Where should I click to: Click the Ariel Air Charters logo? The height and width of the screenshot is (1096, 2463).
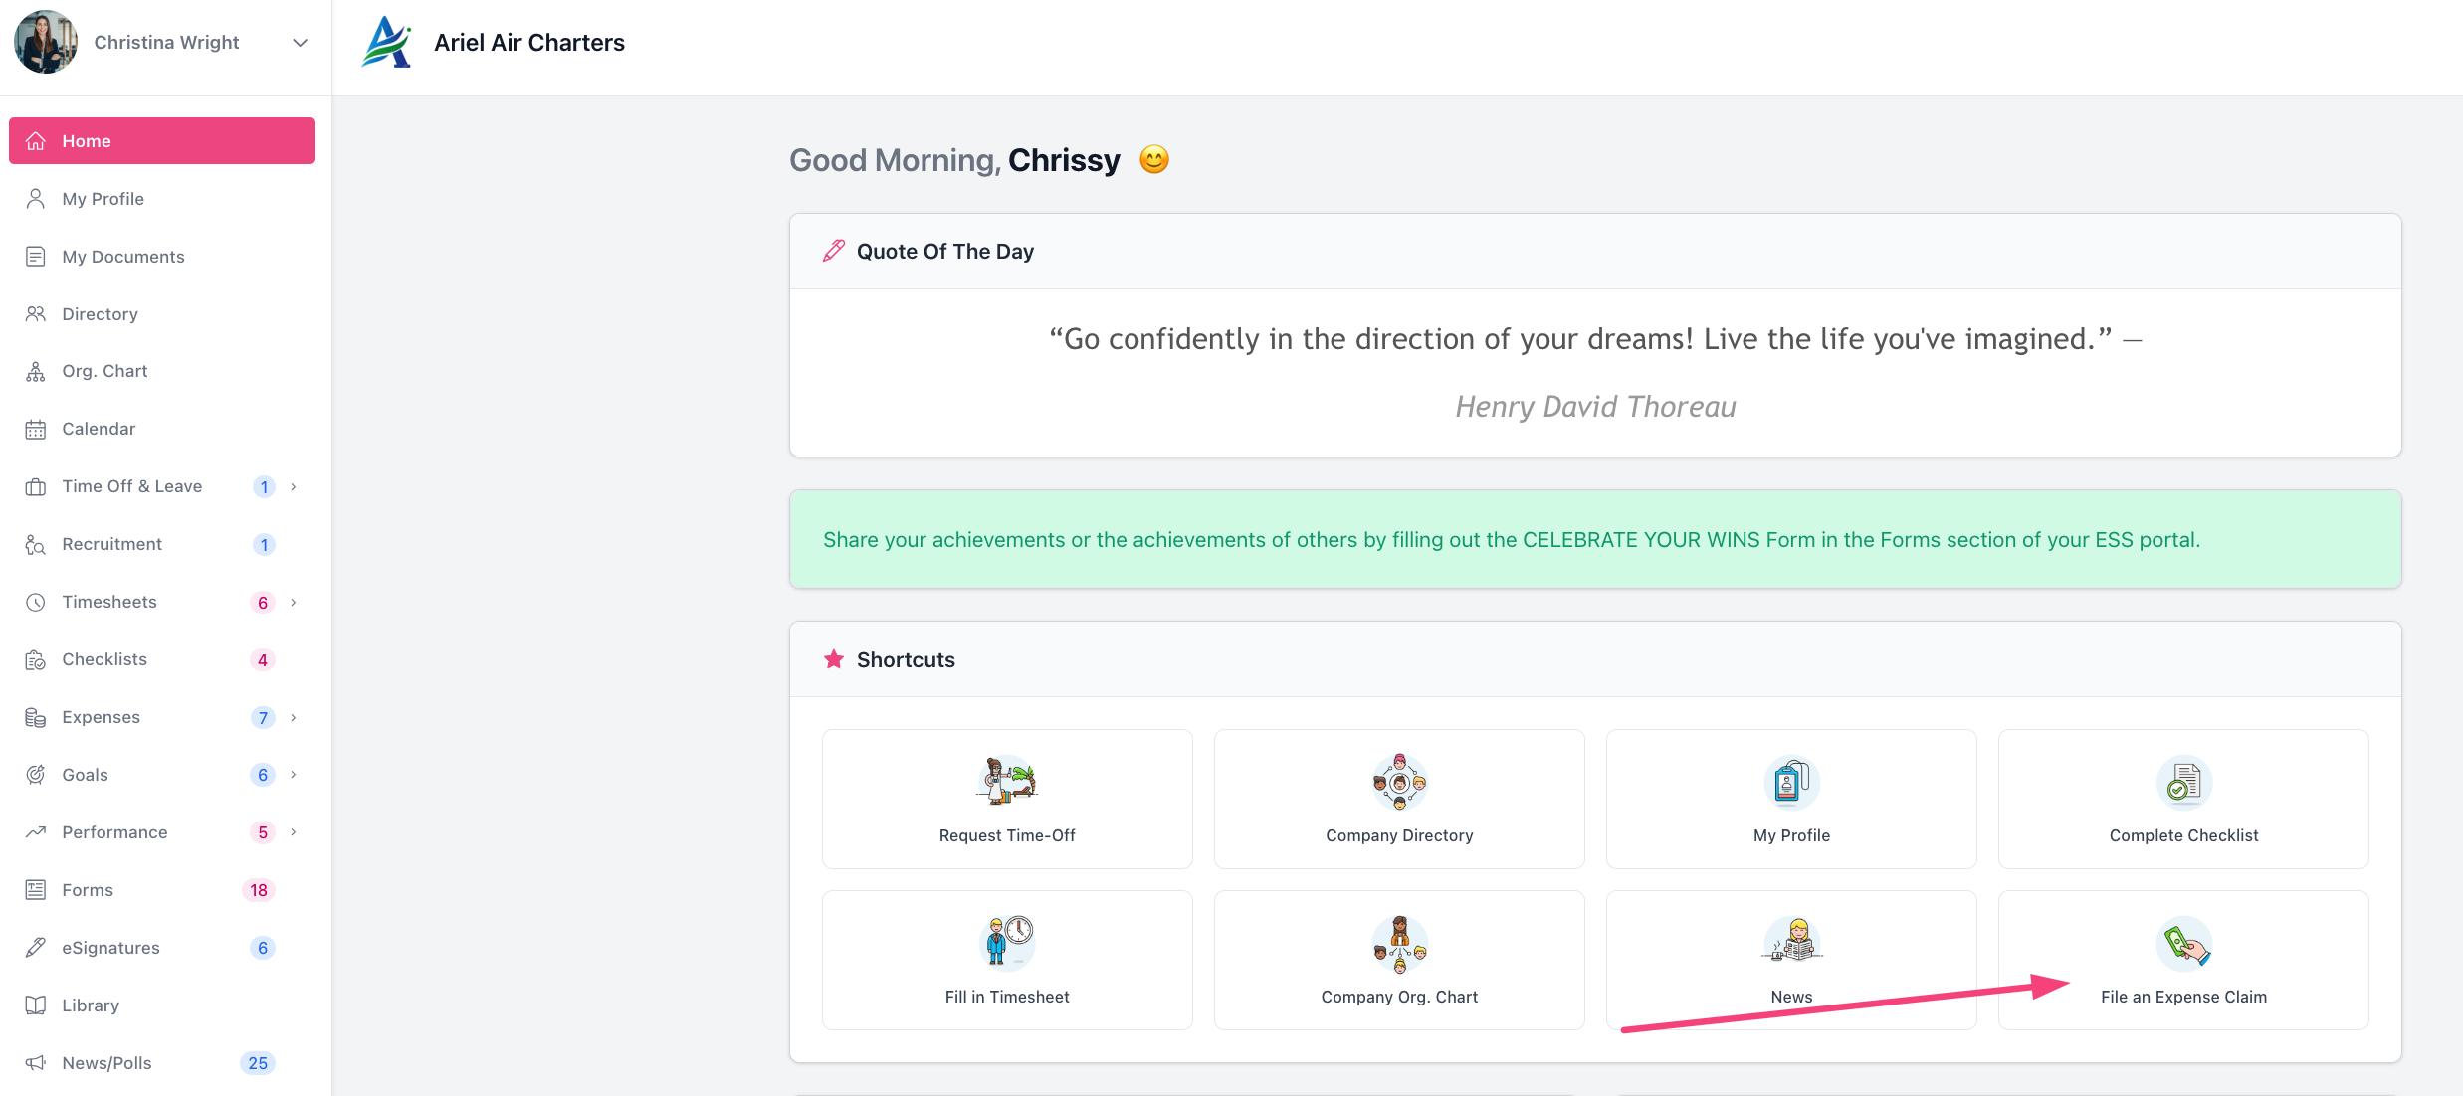(386, 43)
